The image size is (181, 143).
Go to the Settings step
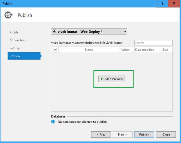click(15, 48)
